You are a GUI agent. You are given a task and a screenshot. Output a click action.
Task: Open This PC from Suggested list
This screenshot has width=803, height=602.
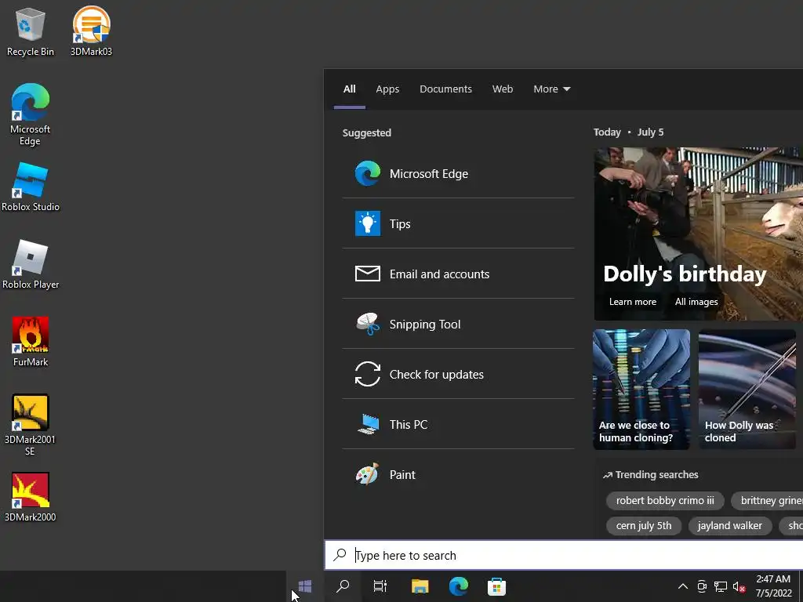pos(458,424)
